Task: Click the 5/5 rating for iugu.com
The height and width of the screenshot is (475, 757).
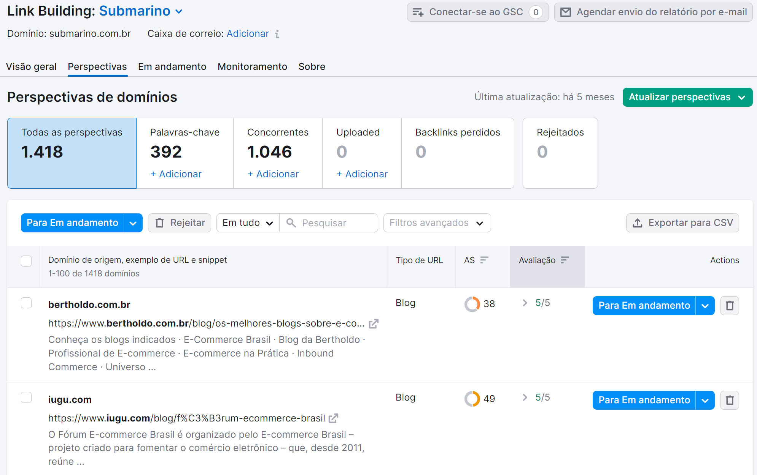Action: (x=542, y=398)
